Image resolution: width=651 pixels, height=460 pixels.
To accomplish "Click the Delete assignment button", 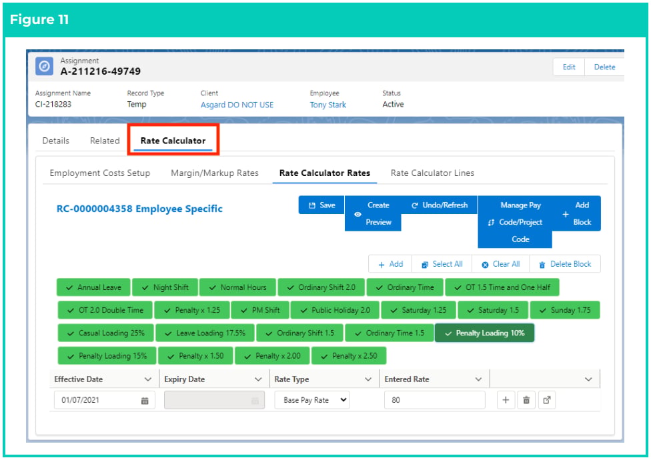I will [x=604, y=67].
